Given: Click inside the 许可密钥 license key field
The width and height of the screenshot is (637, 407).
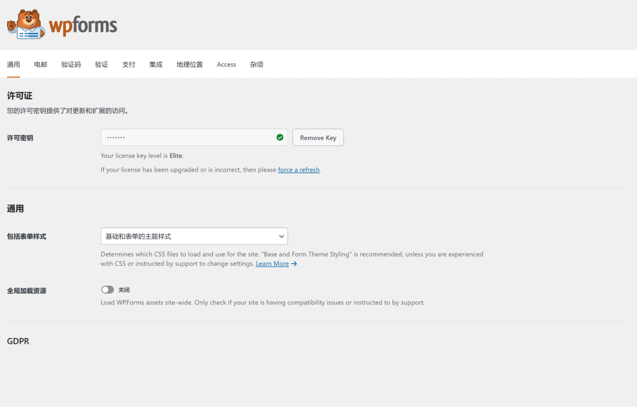Looking at the screenshot, I should (x=187, y=137).
